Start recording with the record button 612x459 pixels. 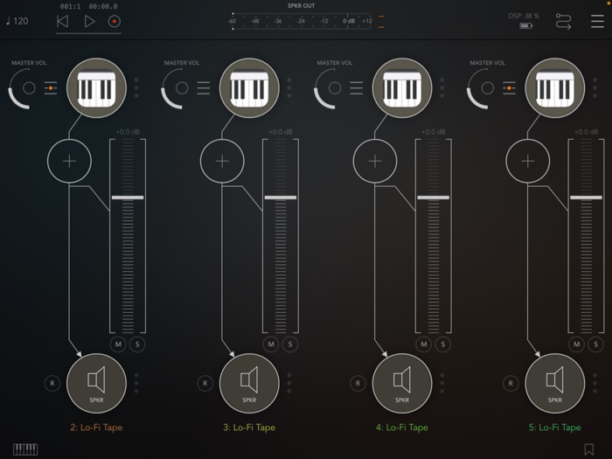(x=114, y=21)
